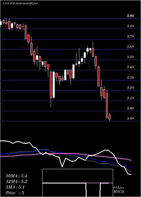
Task: Click the 5.39 price axis label
Action: click(130, 77)
